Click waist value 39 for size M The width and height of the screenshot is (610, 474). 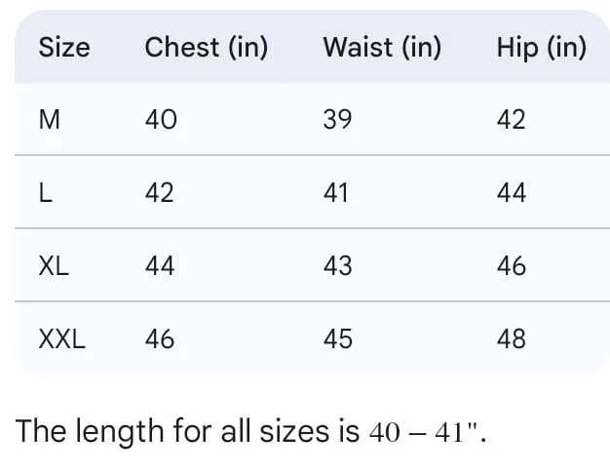coord(337,120)
